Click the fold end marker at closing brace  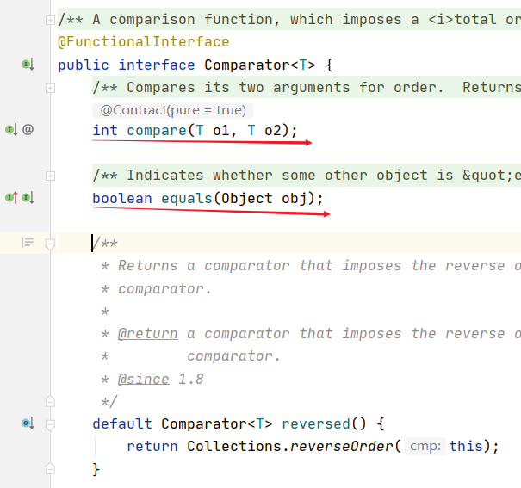click(x=50, y=468)
